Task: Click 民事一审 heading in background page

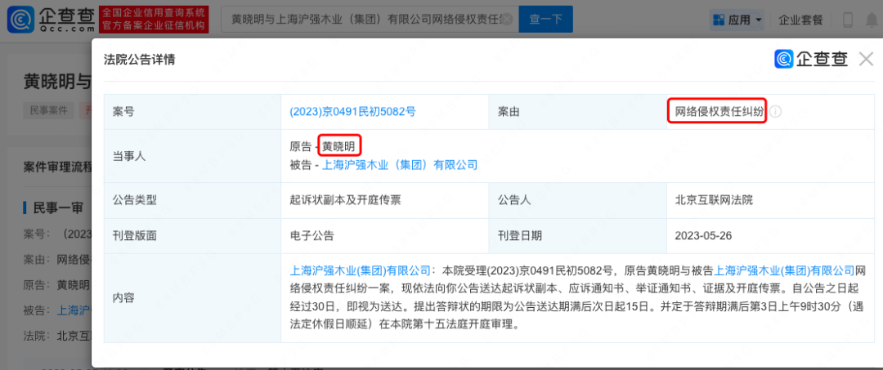Action: click(x=58, y=207)
